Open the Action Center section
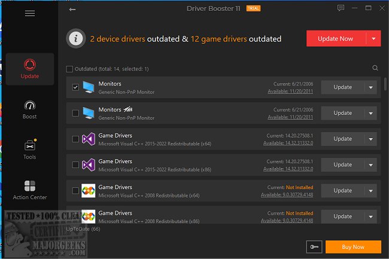This screenshot has width=389, height=259. (x=30, y=190)
